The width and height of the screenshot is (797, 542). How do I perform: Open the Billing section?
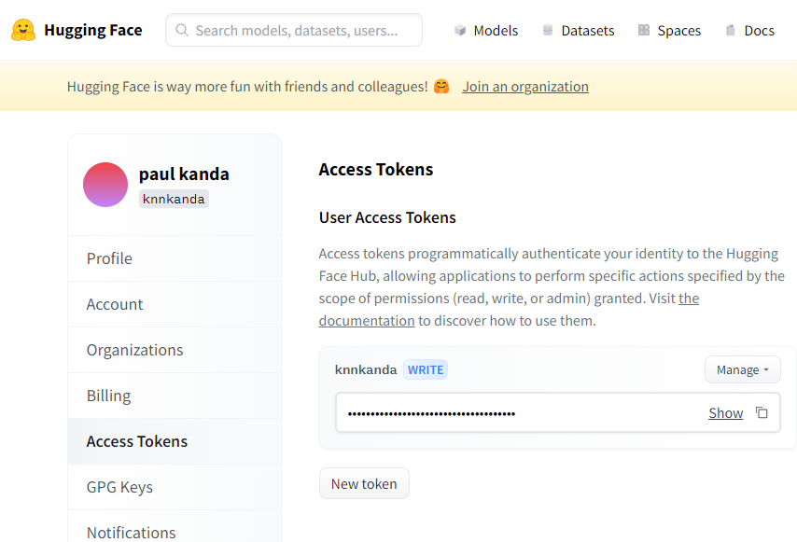(108, 396)
